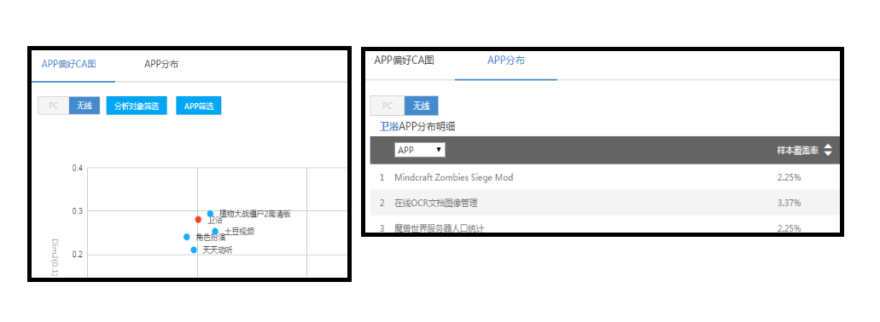Select 土豆视频 data point
The width and height of the screenshot is (880, 322).
(x=215, y=232)
